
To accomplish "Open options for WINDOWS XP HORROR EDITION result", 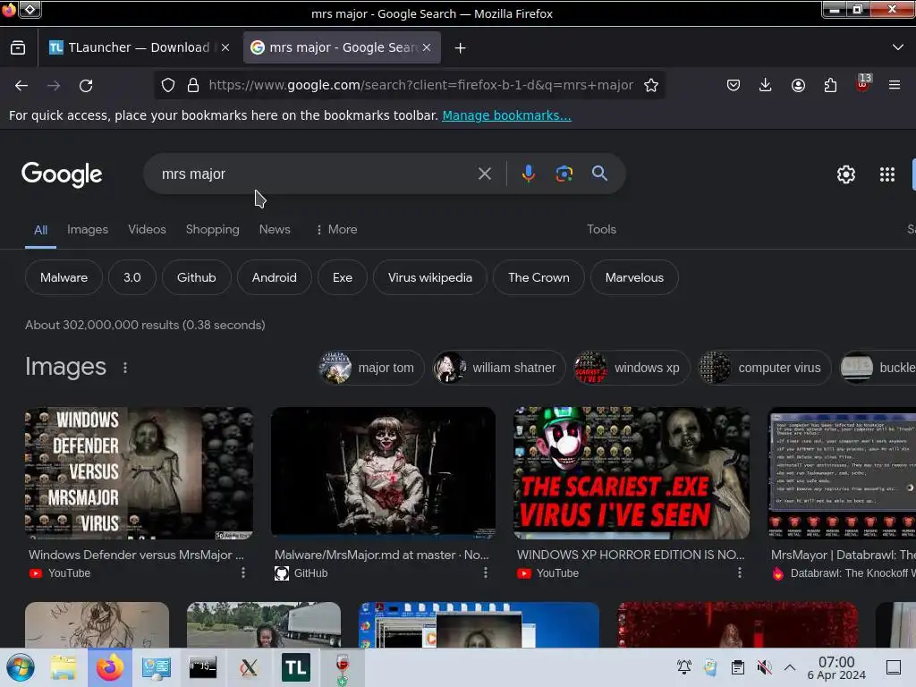I will tap(739, 573).
